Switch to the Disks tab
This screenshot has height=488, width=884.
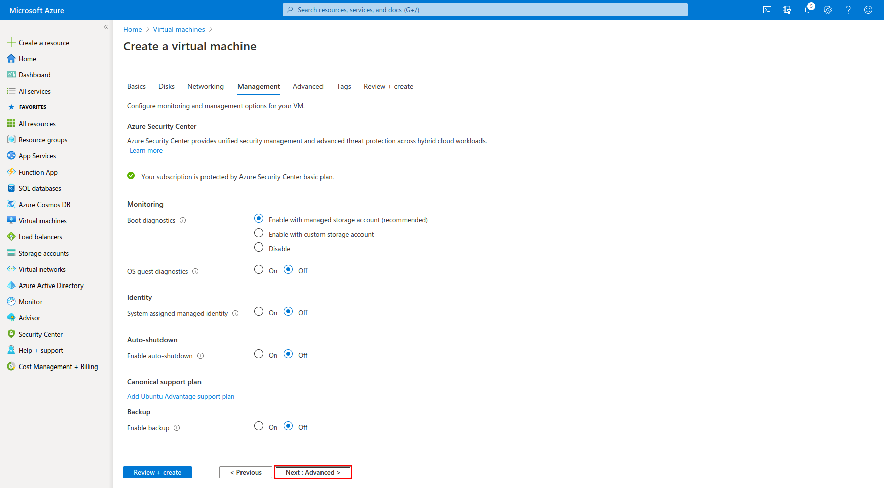coord(167,86)
